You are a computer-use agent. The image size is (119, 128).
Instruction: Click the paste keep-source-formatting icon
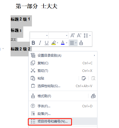(84, 78)
